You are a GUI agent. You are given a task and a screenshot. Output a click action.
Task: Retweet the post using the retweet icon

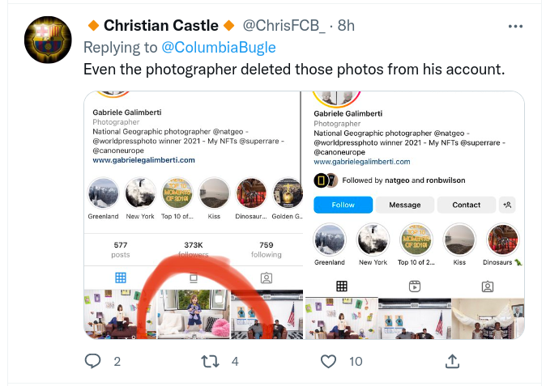tap(210, 361)
